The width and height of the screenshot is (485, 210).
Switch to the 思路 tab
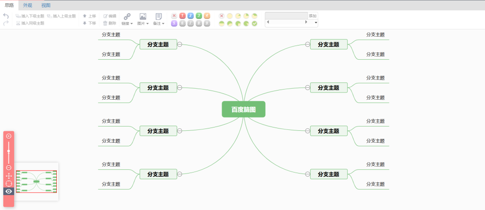coord(9,5)
